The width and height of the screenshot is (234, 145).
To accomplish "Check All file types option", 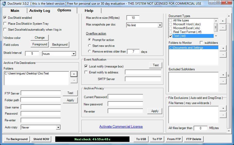I will click(x=171, y=20).
